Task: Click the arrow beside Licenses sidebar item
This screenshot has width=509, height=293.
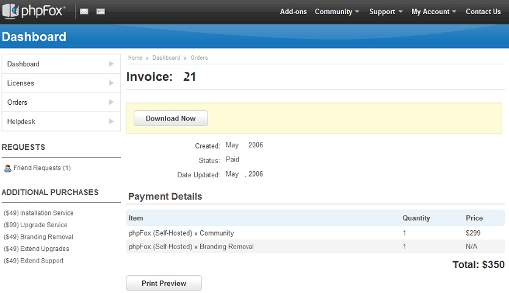Action: pos(111,83)
